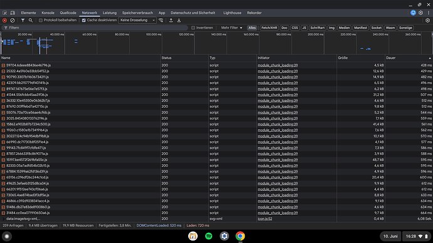Image resolution: width=433 pixels, height=243 pixels.
Task: Stop recording the network log
Action: (x=4, y=21)
